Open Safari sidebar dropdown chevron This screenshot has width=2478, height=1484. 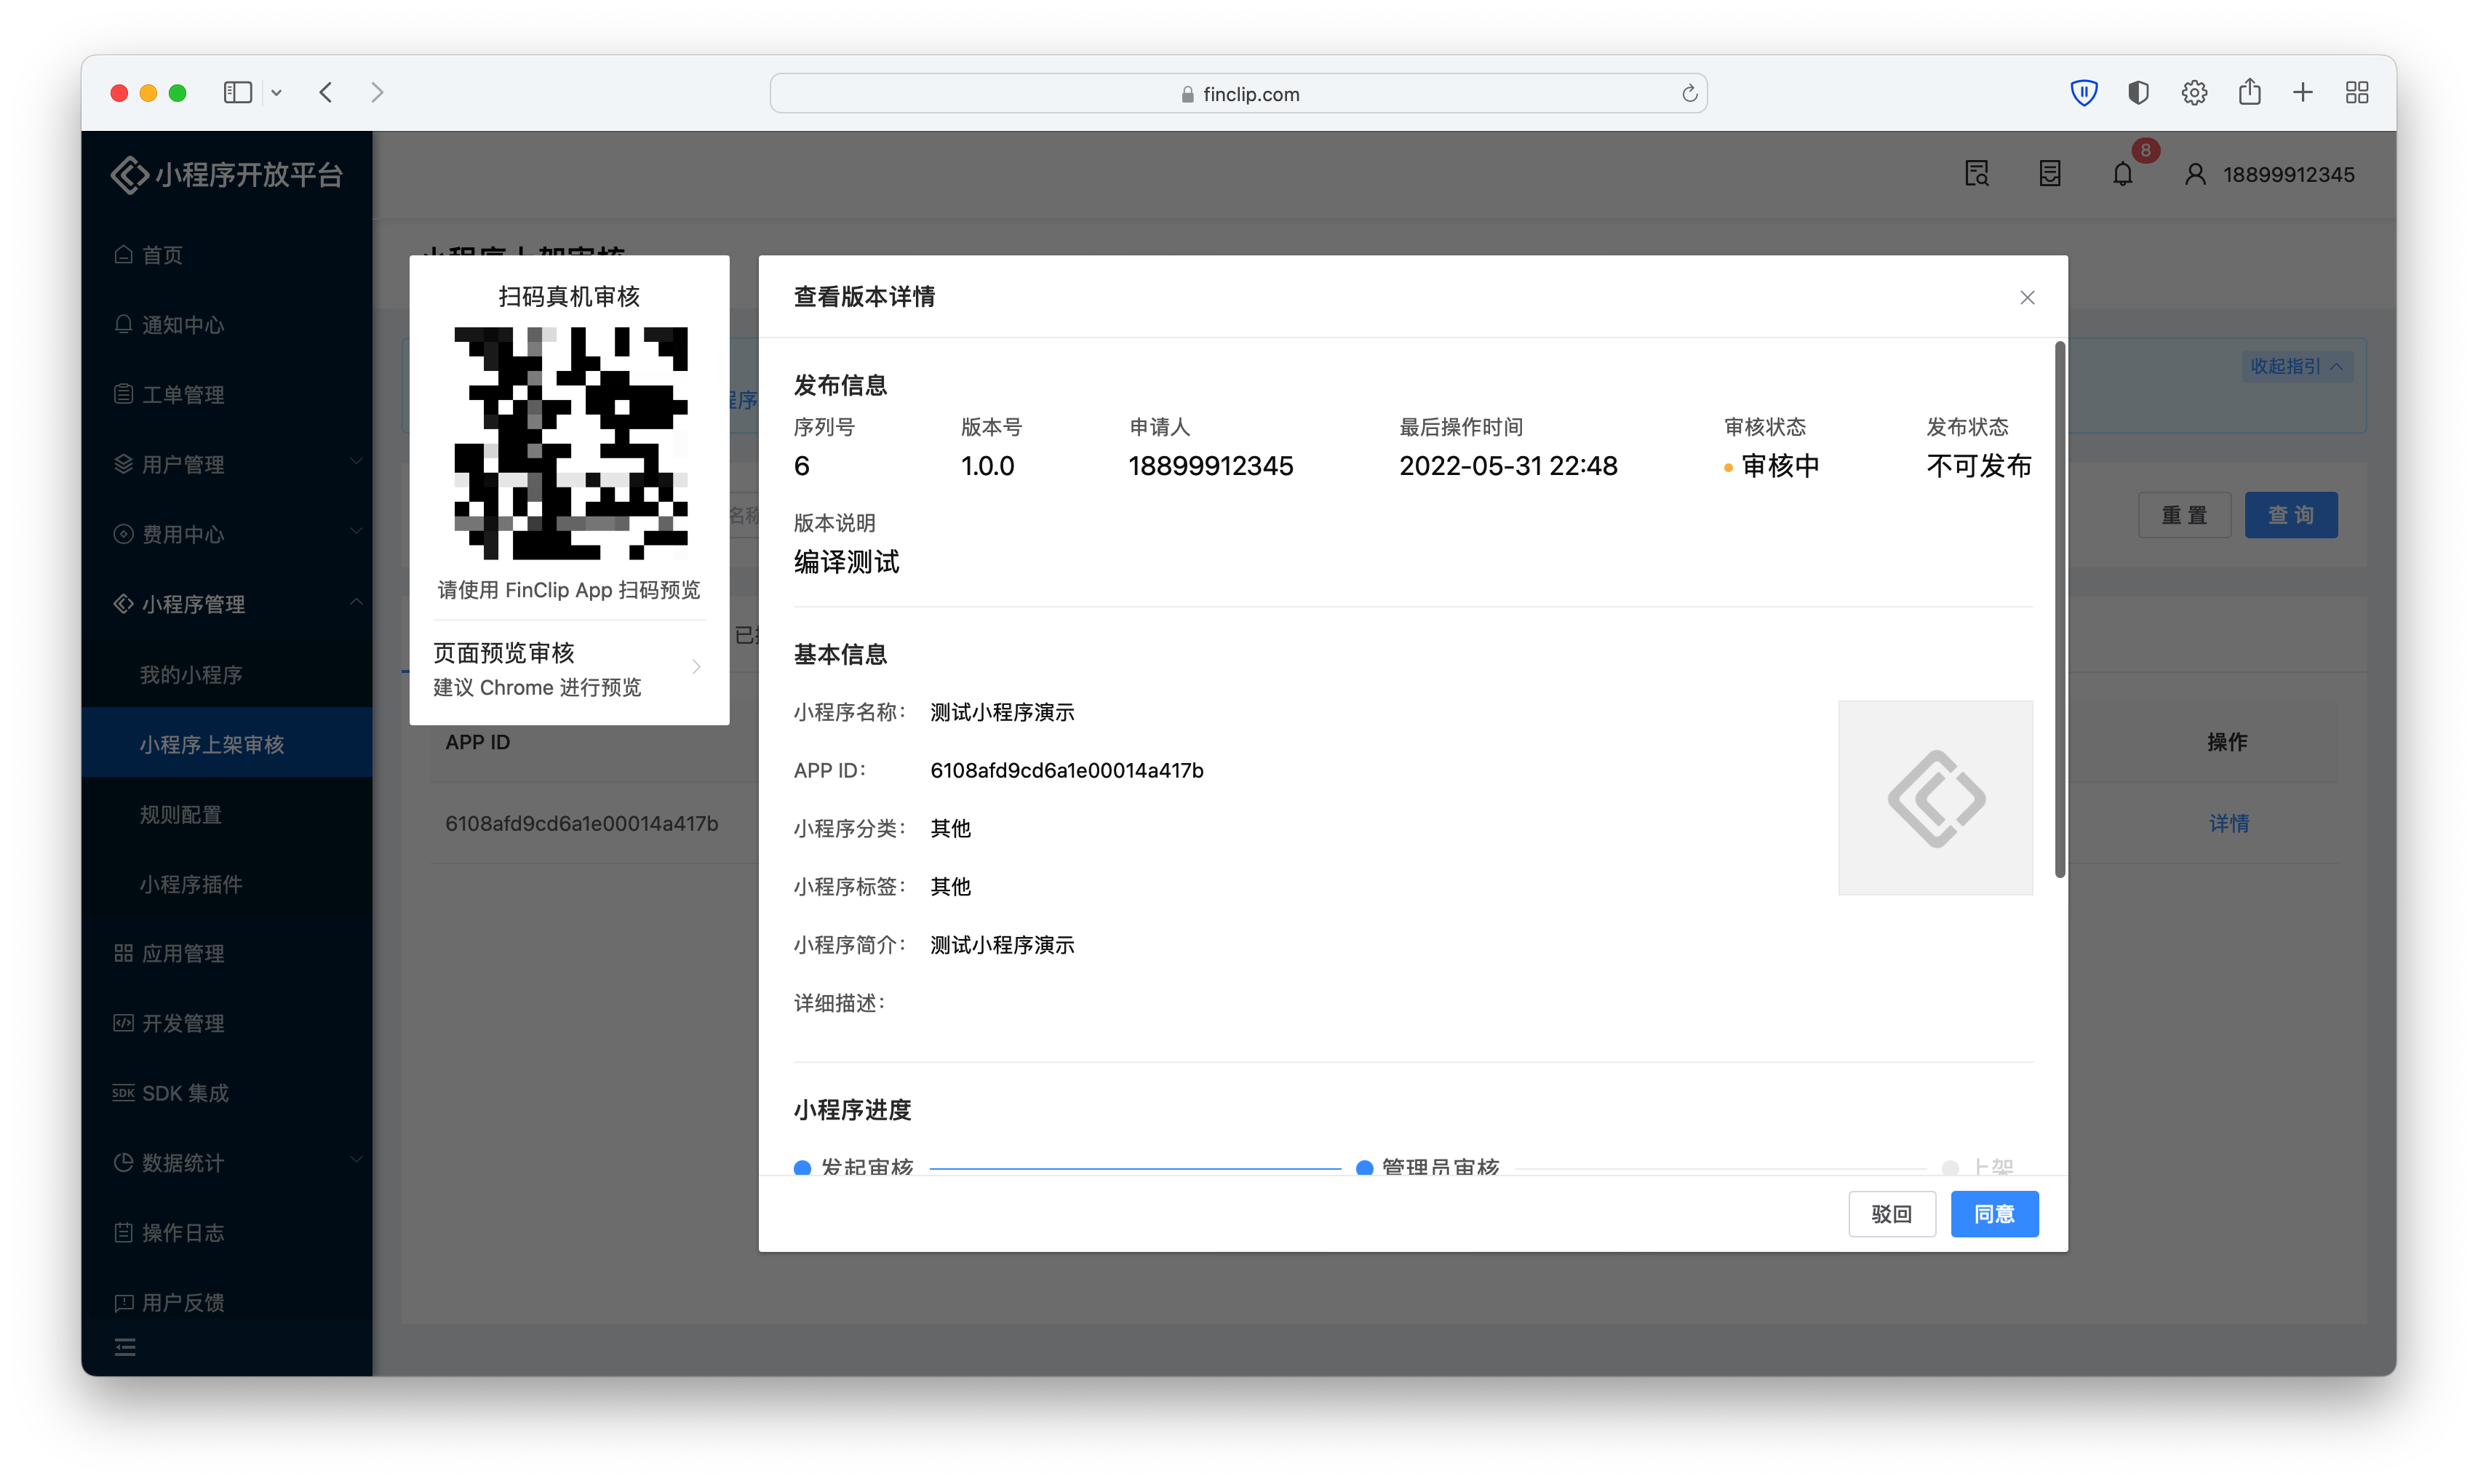click(277, 93)
